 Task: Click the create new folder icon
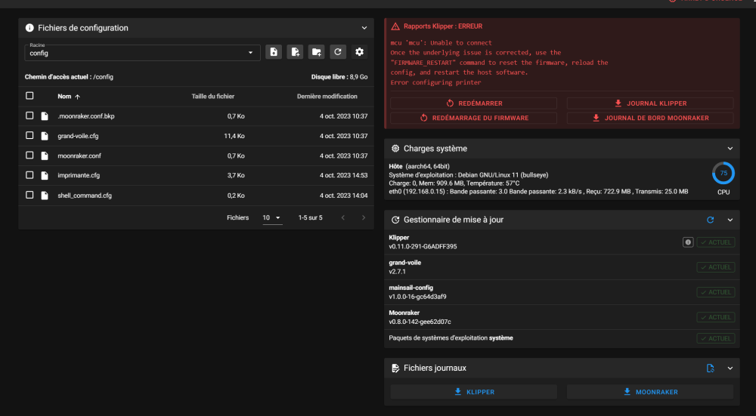(317, 52)
